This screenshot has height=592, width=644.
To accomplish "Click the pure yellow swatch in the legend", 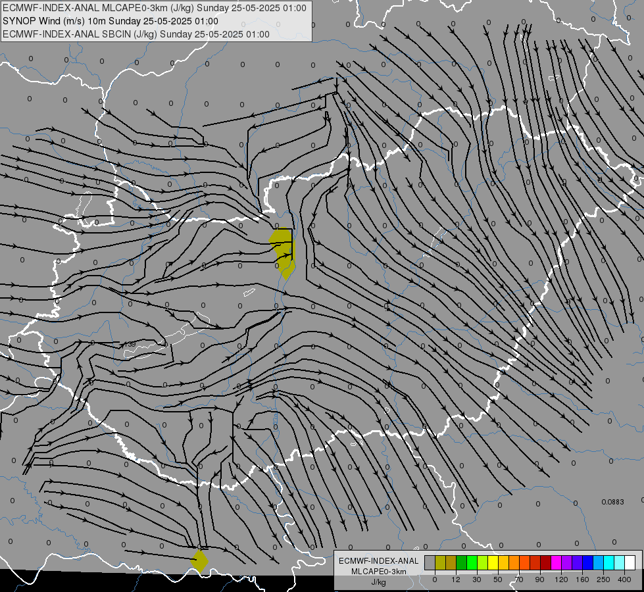I will (x=493, y=562).
